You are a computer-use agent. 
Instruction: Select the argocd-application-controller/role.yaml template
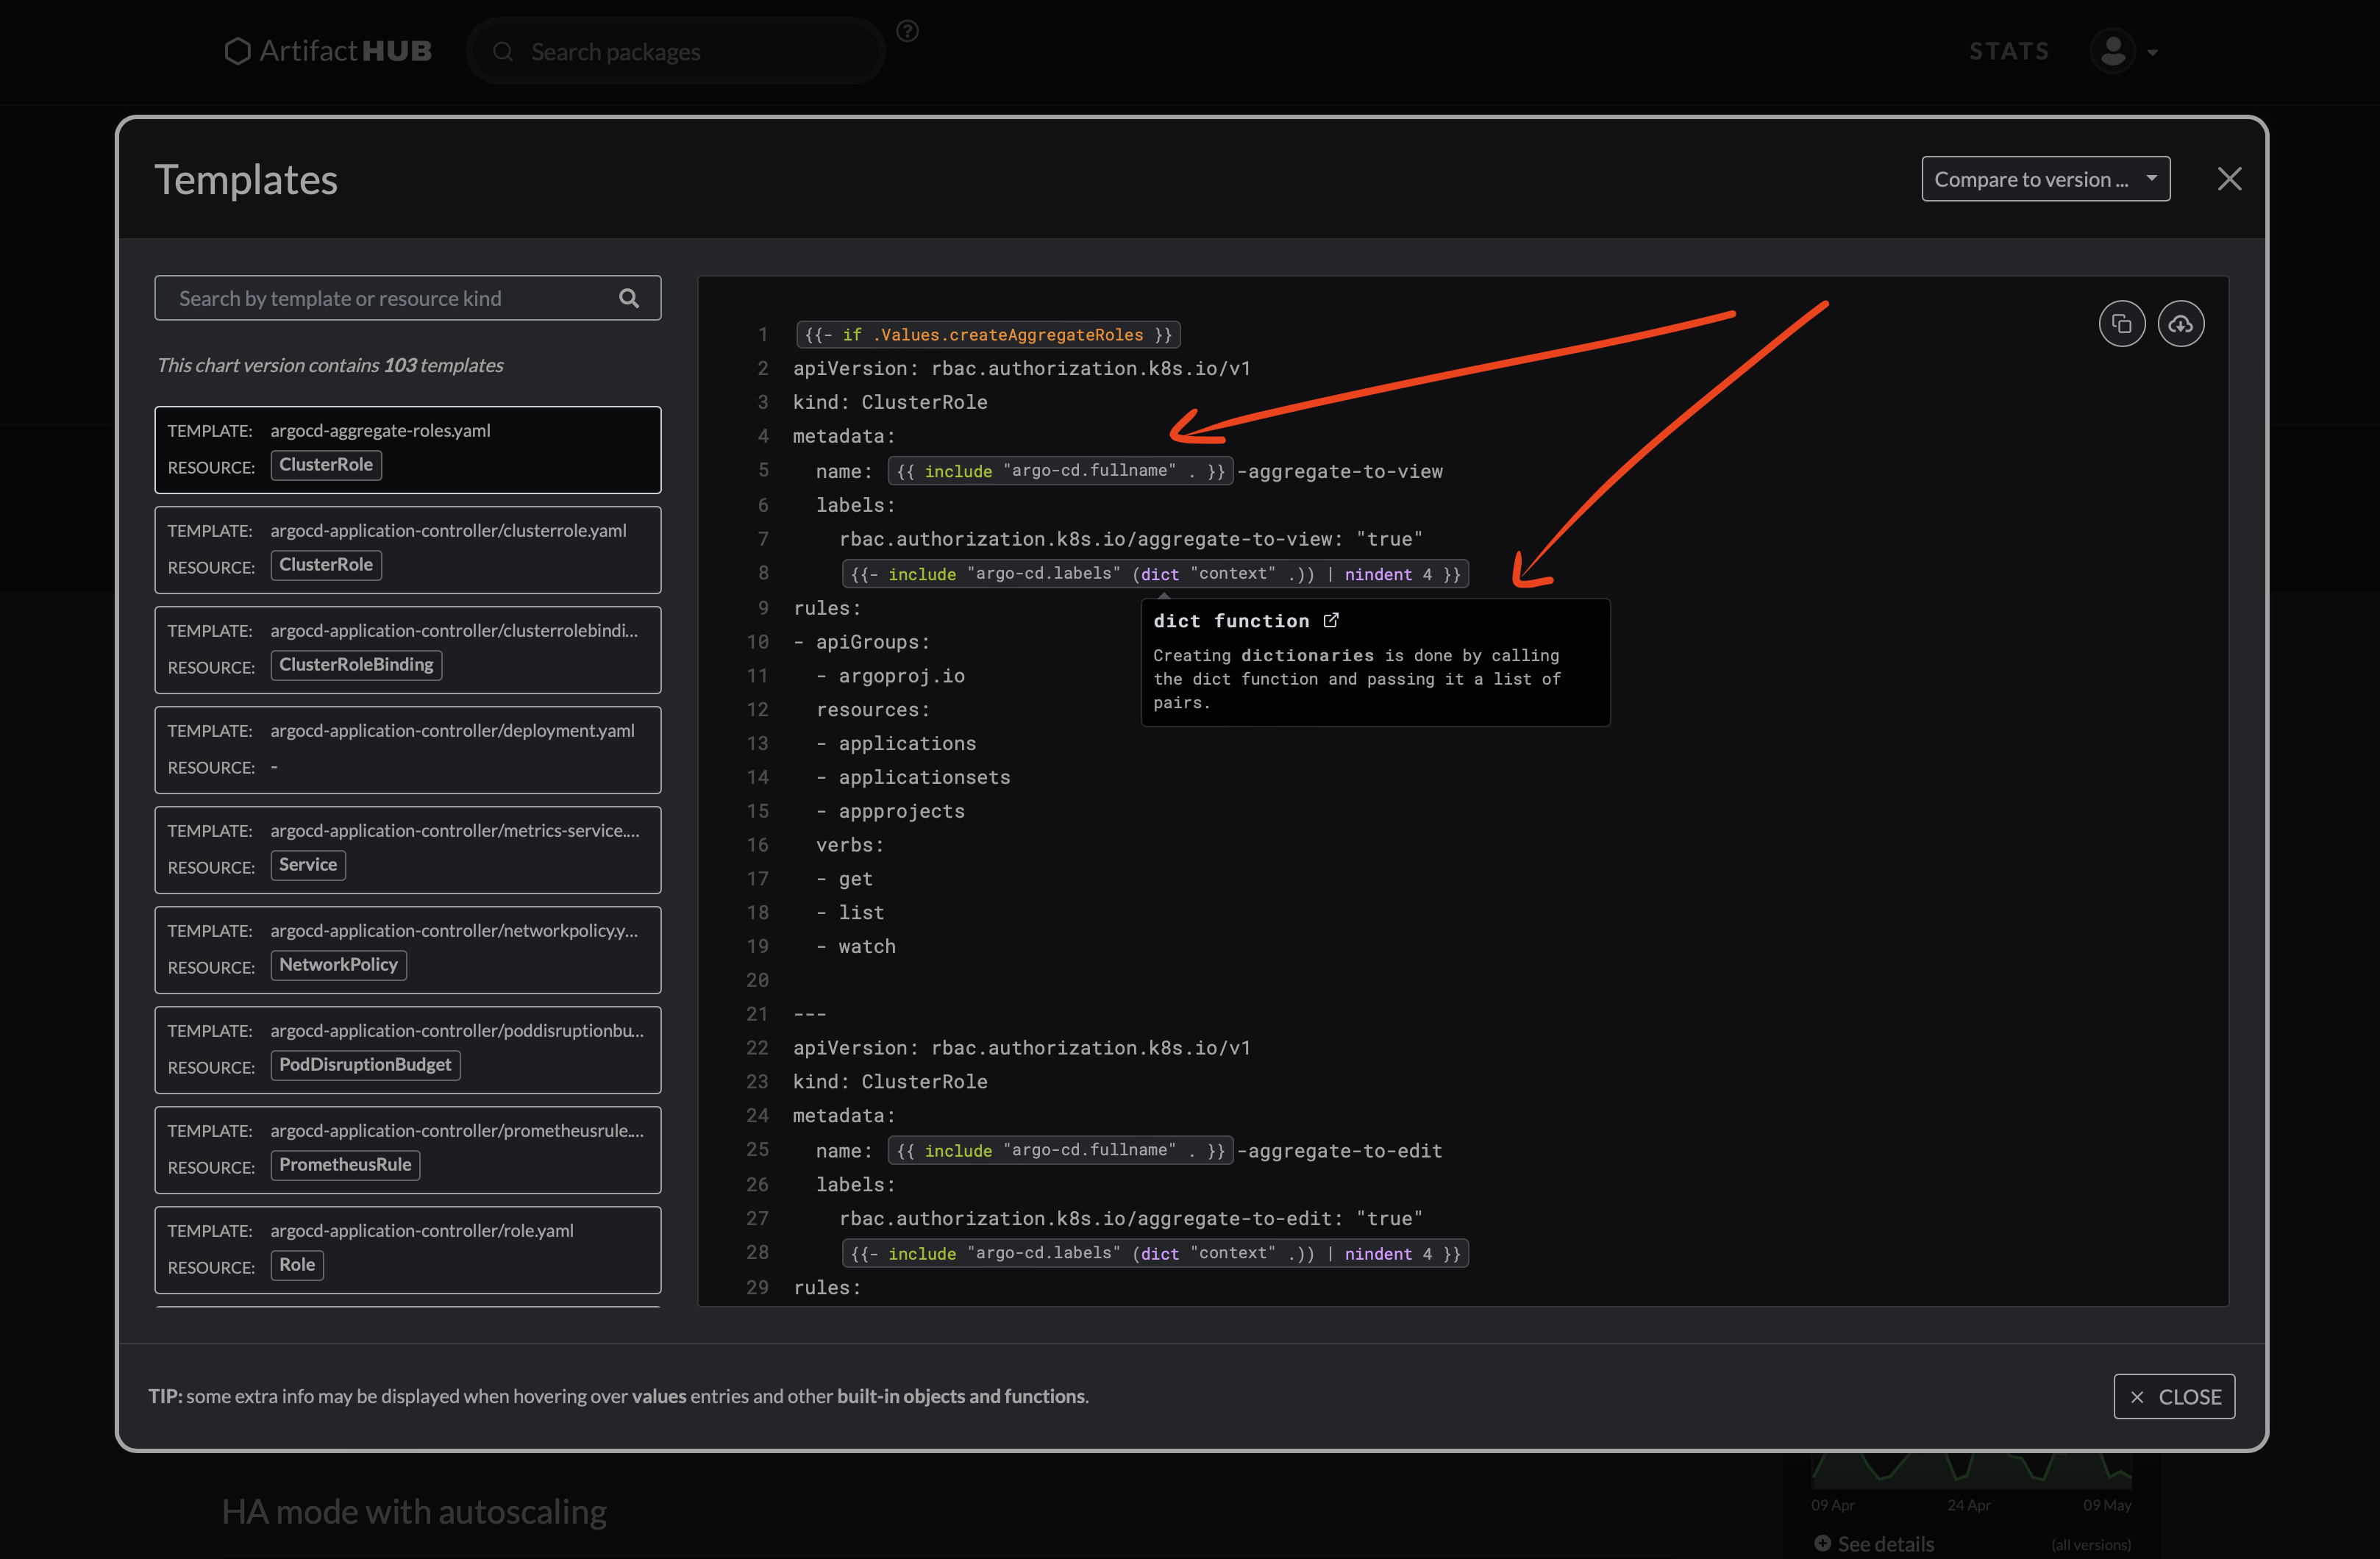(407, 1249)
